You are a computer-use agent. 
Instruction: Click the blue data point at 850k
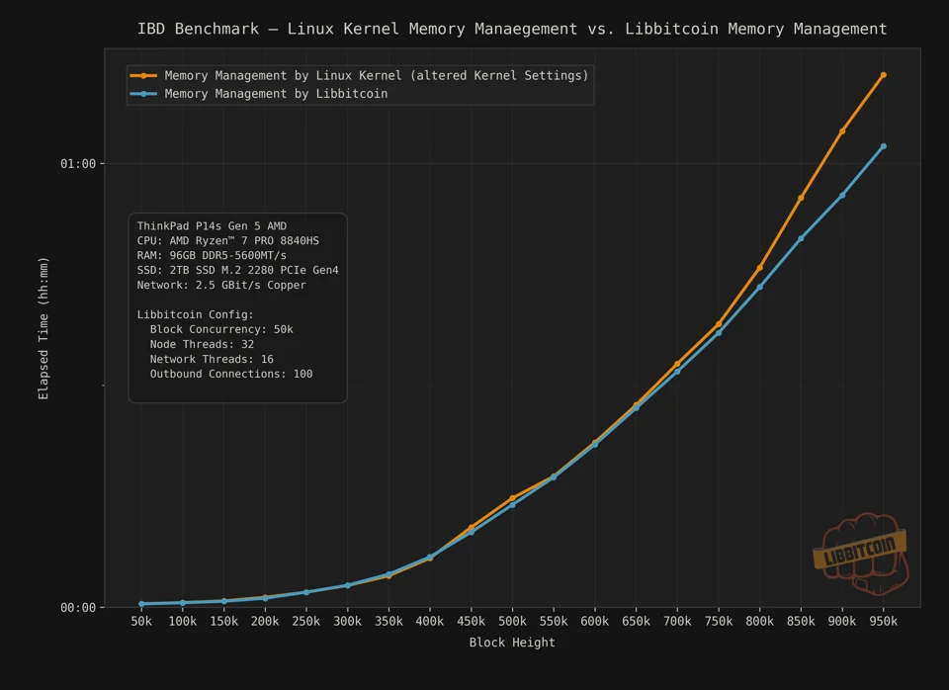pos(801,238)
